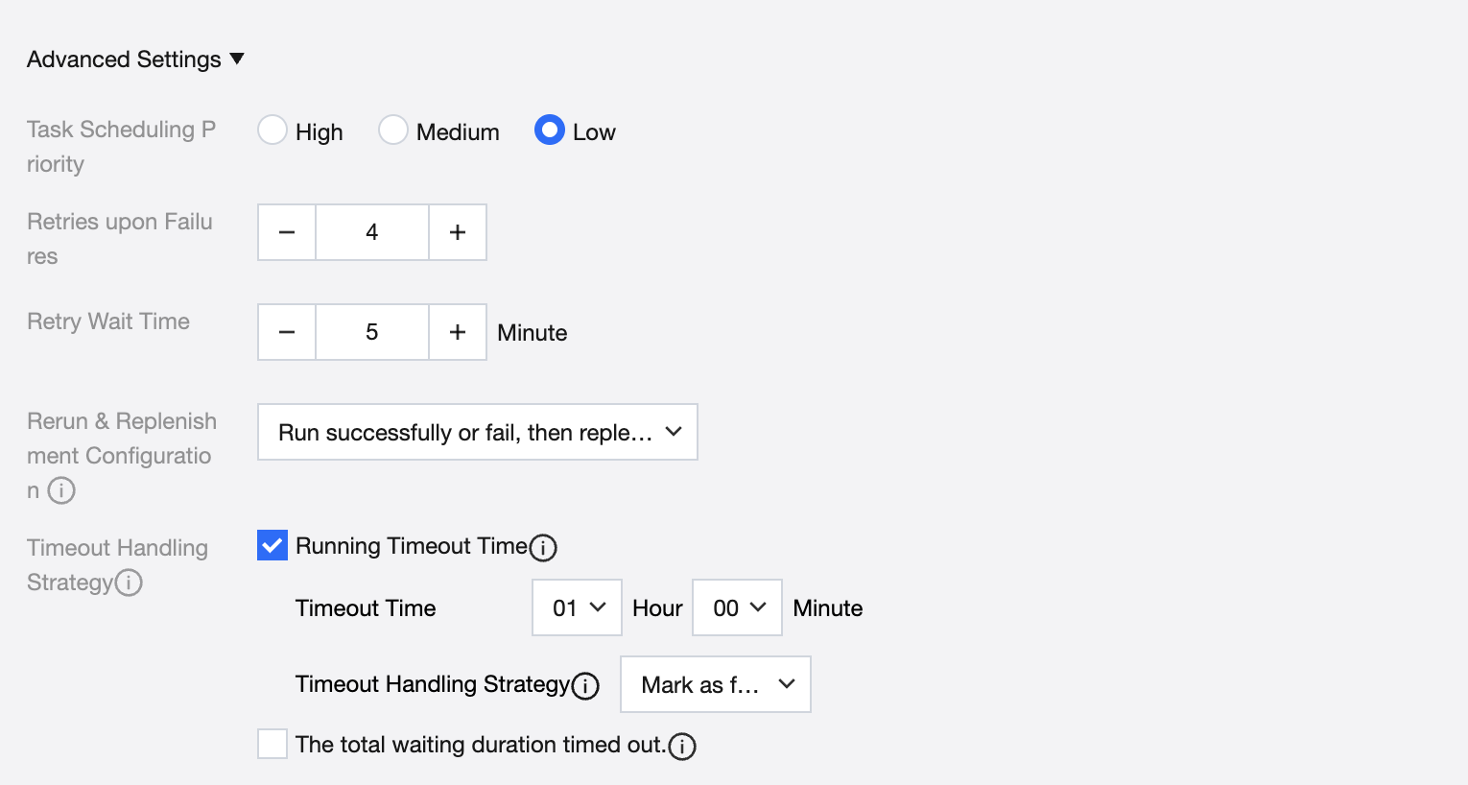Show info icon for Running Timeout Time
This screenshot has width=1468, height=785.
543,547
